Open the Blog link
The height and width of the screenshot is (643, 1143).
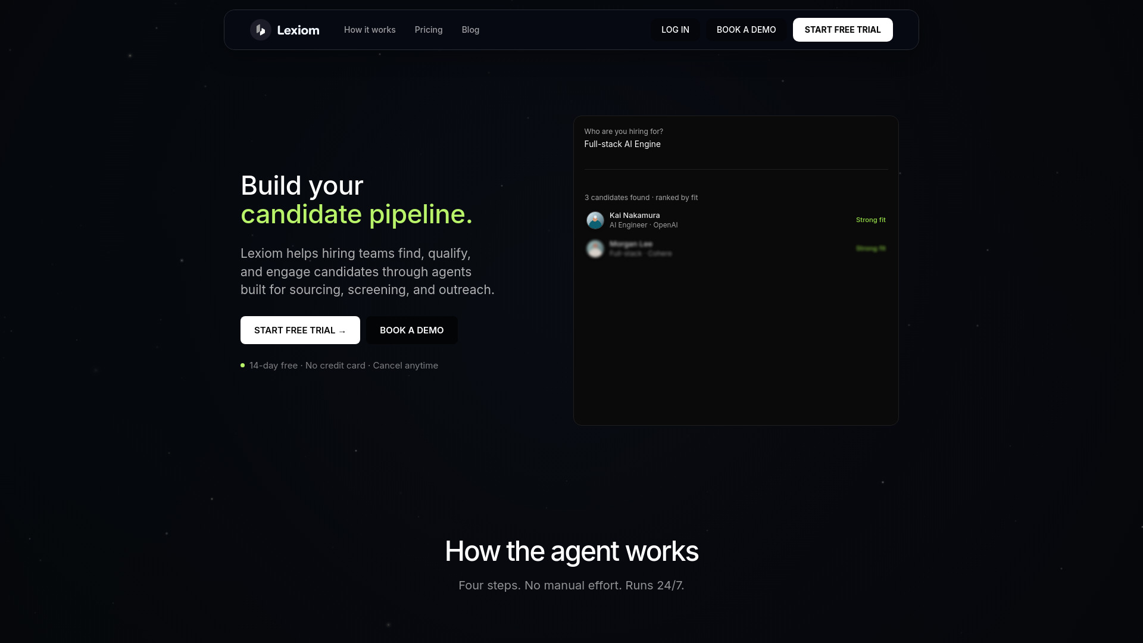[470, 30]
